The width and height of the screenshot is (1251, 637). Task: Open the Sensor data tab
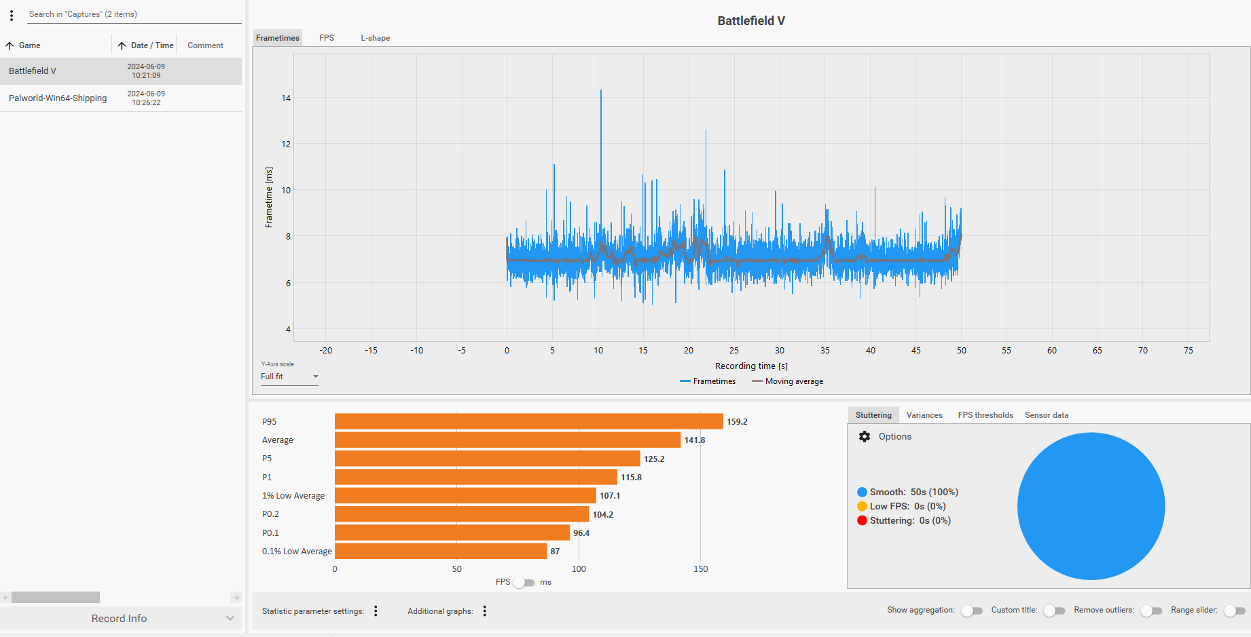tap(1047, 415)
